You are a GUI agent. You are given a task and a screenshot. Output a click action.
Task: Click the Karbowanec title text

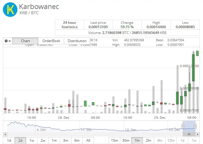point(39,6)
